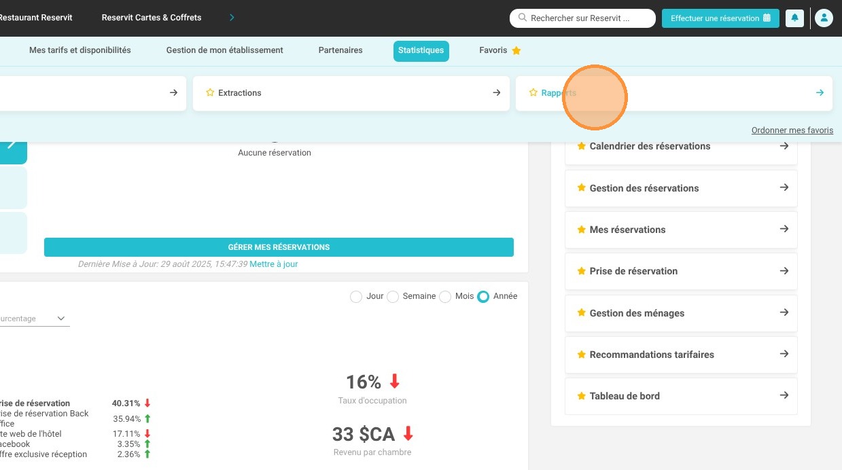842x470 pixels.
Task: Click the arrow for Mes réservations
Action: 784,229
